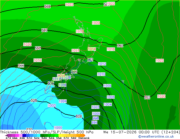Click the dark green legend swatch above 534
180x139 pixels.
tap(42, 135)
